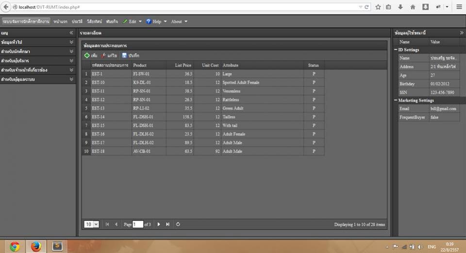This screenshot has width=466, height=253.
Task: Click the browser back button
Action: pyautogui.click(x=6, y=7)
